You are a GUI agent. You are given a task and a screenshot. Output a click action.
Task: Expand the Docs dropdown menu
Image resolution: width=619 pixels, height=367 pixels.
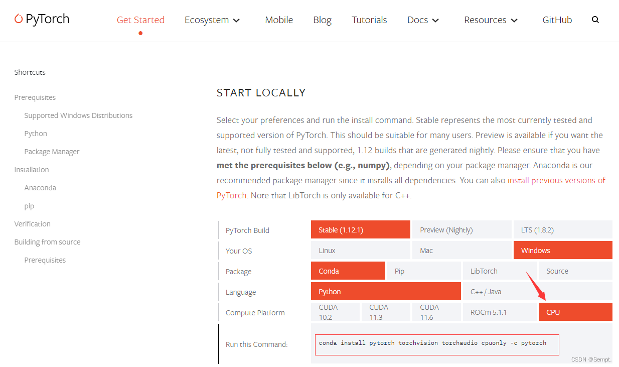(x=423, y=20)
